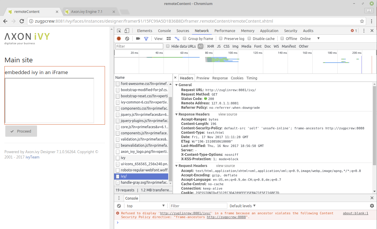Open the Timing tab of the request
The width and height of the screenshot is (377, 229).
252,78
